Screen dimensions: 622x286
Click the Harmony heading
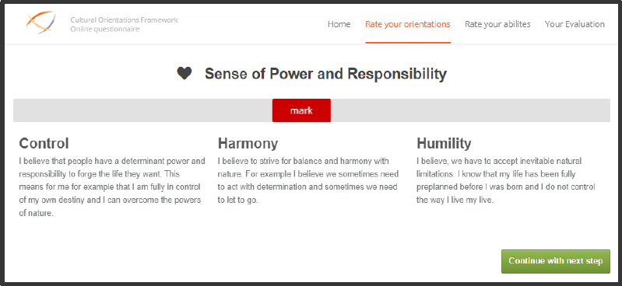coord(248,144)
